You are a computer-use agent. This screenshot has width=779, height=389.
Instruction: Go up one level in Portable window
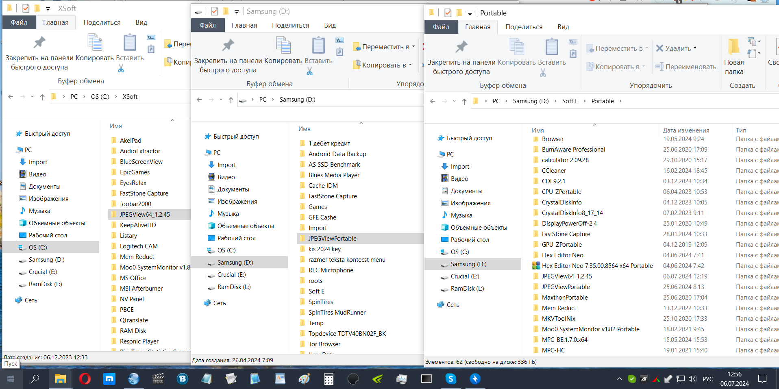click(x=464, y=101)
